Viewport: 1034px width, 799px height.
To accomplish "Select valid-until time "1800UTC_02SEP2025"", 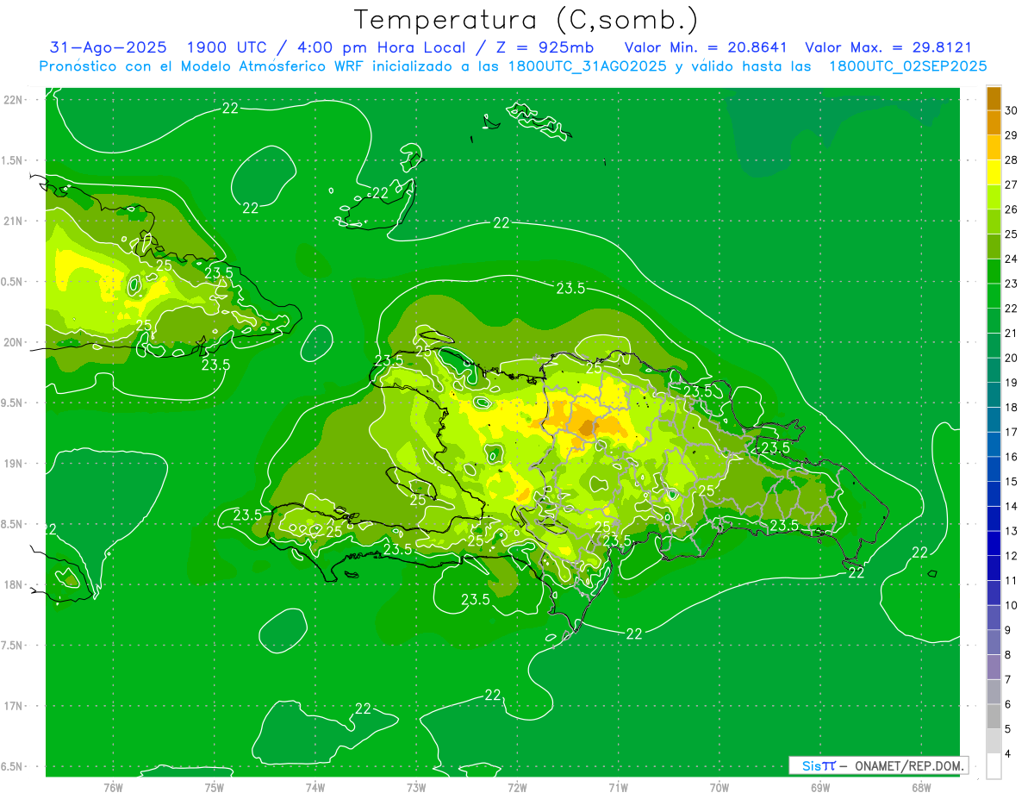I will (x=908, y=66).
